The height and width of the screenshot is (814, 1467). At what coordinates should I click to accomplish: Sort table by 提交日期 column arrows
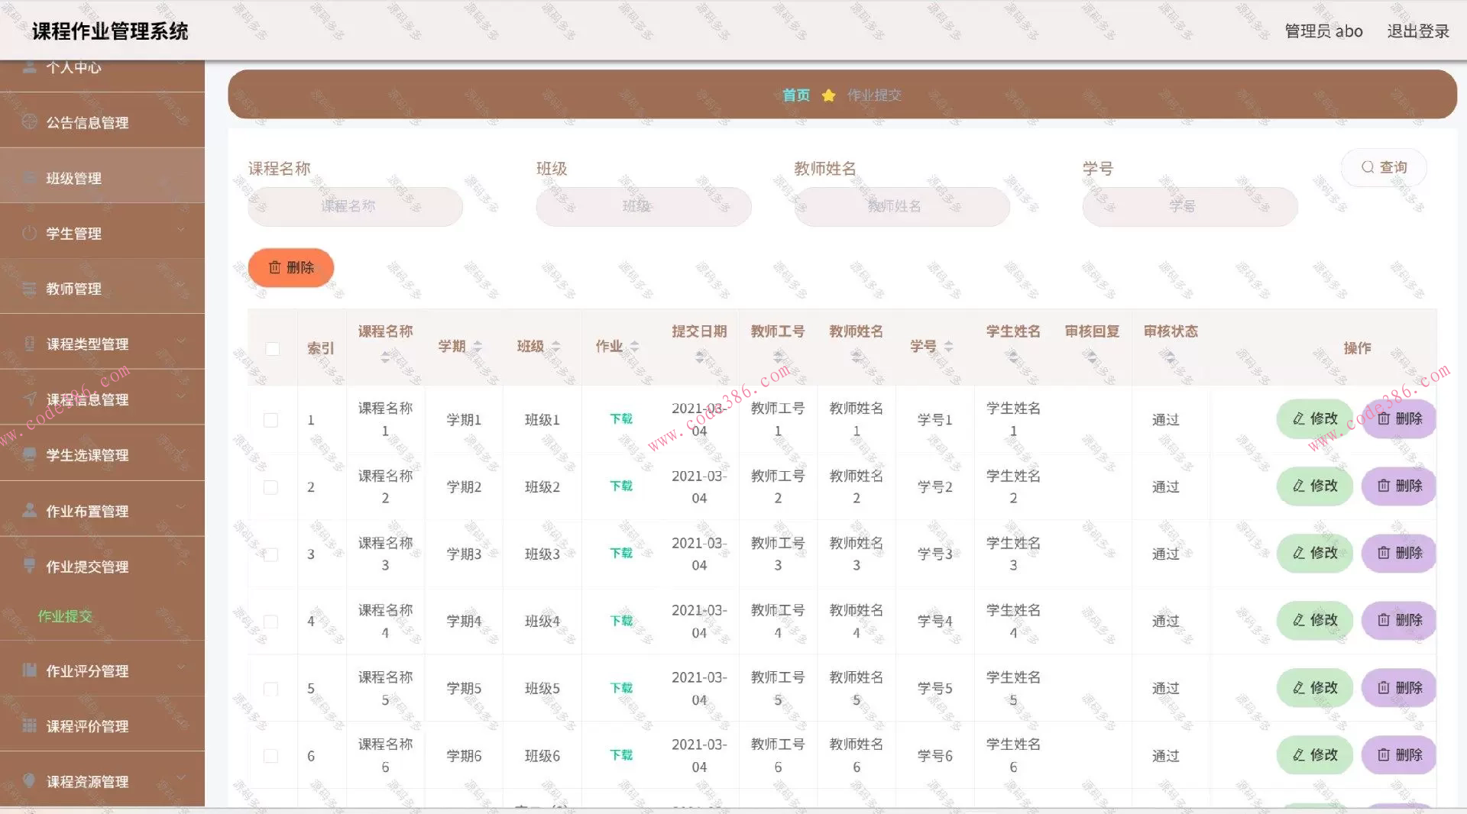(699, 357)
